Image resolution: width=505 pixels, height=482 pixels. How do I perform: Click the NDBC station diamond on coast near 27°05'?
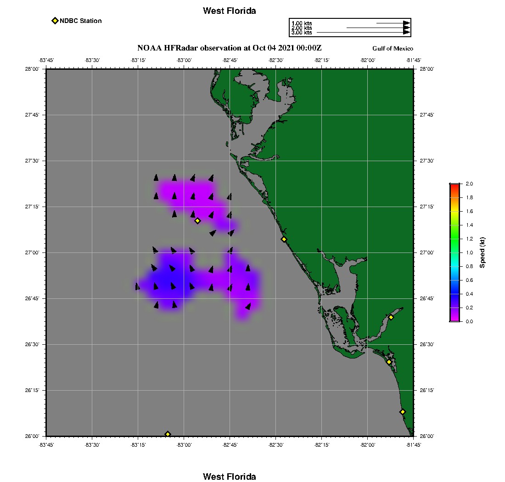click(284, 239)
